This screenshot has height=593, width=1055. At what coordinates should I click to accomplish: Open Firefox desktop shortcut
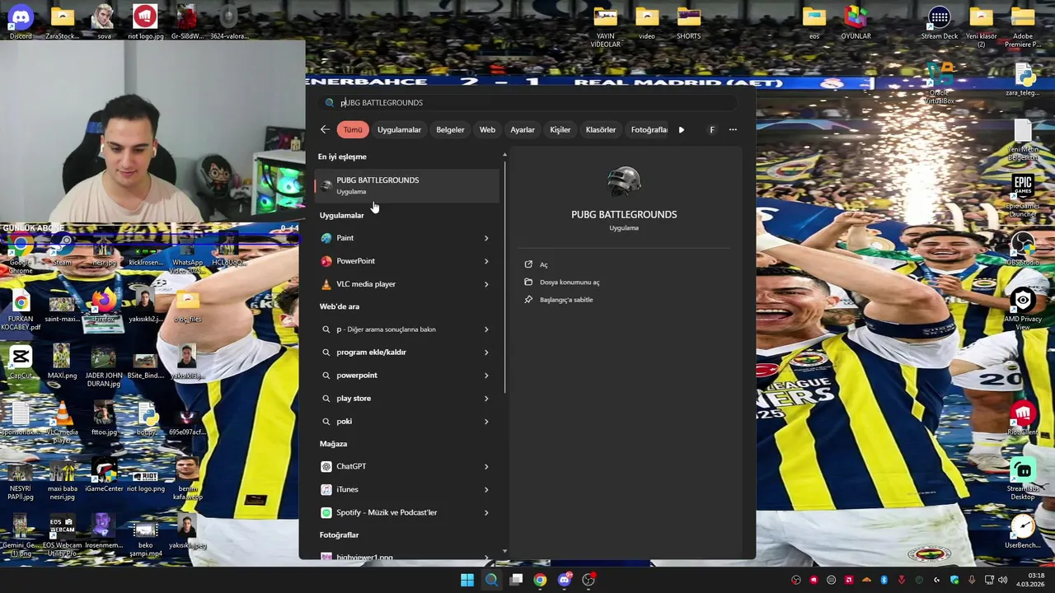click(x=104, y=305)
